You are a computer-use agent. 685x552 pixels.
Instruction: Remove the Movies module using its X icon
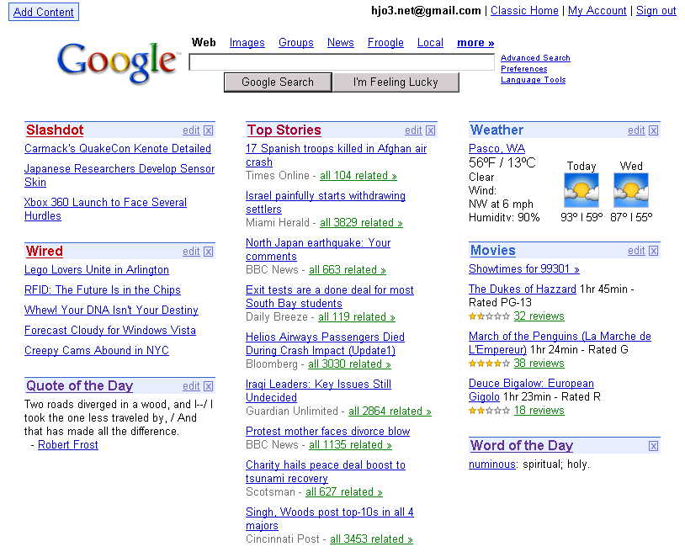coord(653,251)
